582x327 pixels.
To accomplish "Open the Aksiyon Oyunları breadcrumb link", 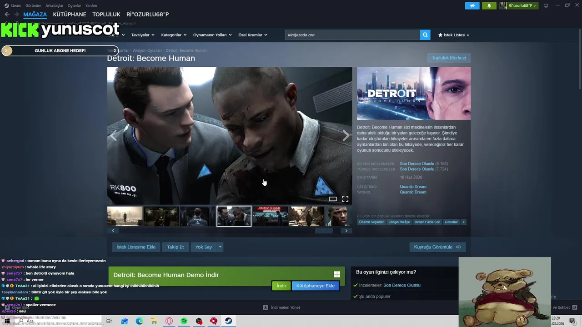I will click(147, 50).
